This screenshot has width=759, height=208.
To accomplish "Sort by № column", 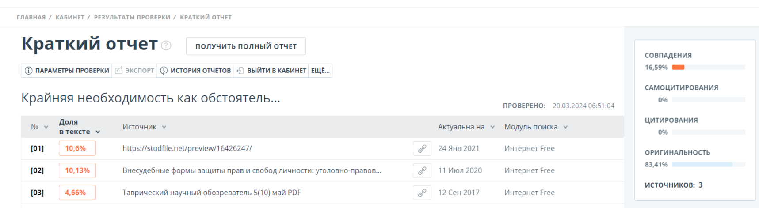I will click(x=39, y=127).
